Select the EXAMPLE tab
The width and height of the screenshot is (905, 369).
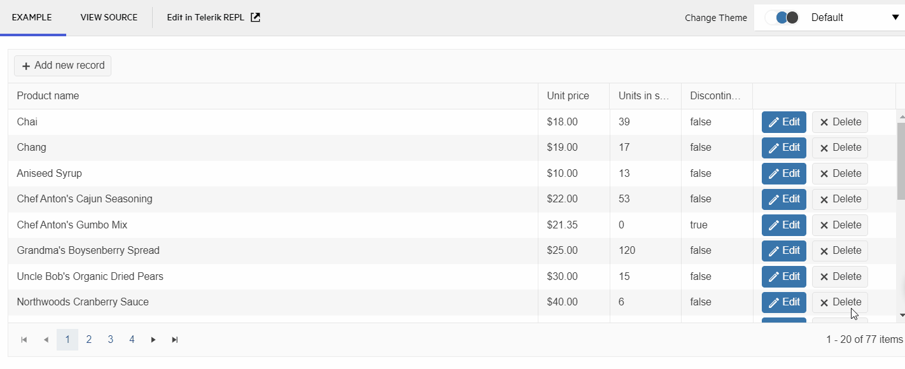tap(32, 17)
